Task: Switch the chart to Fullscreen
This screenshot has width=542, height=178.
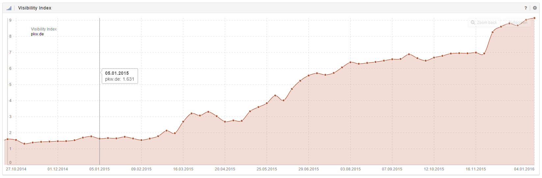Action: (x=518, y=23)
